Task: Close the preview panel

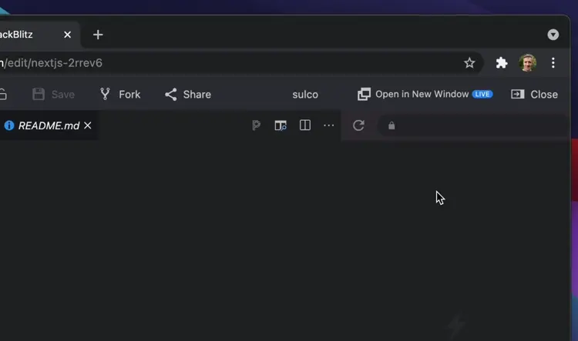Action: 535,94
